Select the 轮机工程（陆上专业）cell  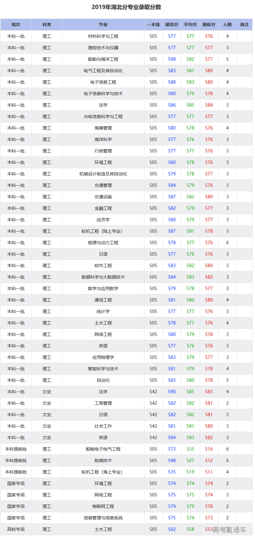pos(103,231)
